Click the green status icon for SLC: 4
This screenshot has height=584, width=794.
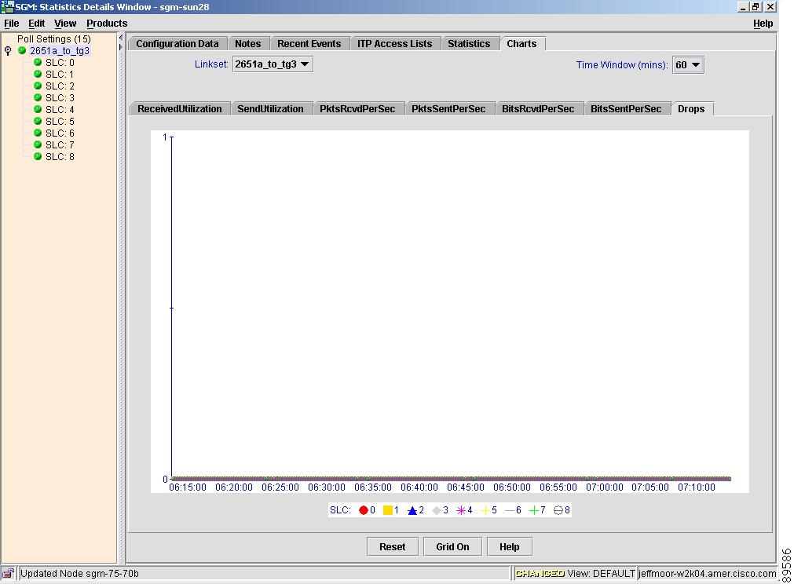[x=38, y=109]
